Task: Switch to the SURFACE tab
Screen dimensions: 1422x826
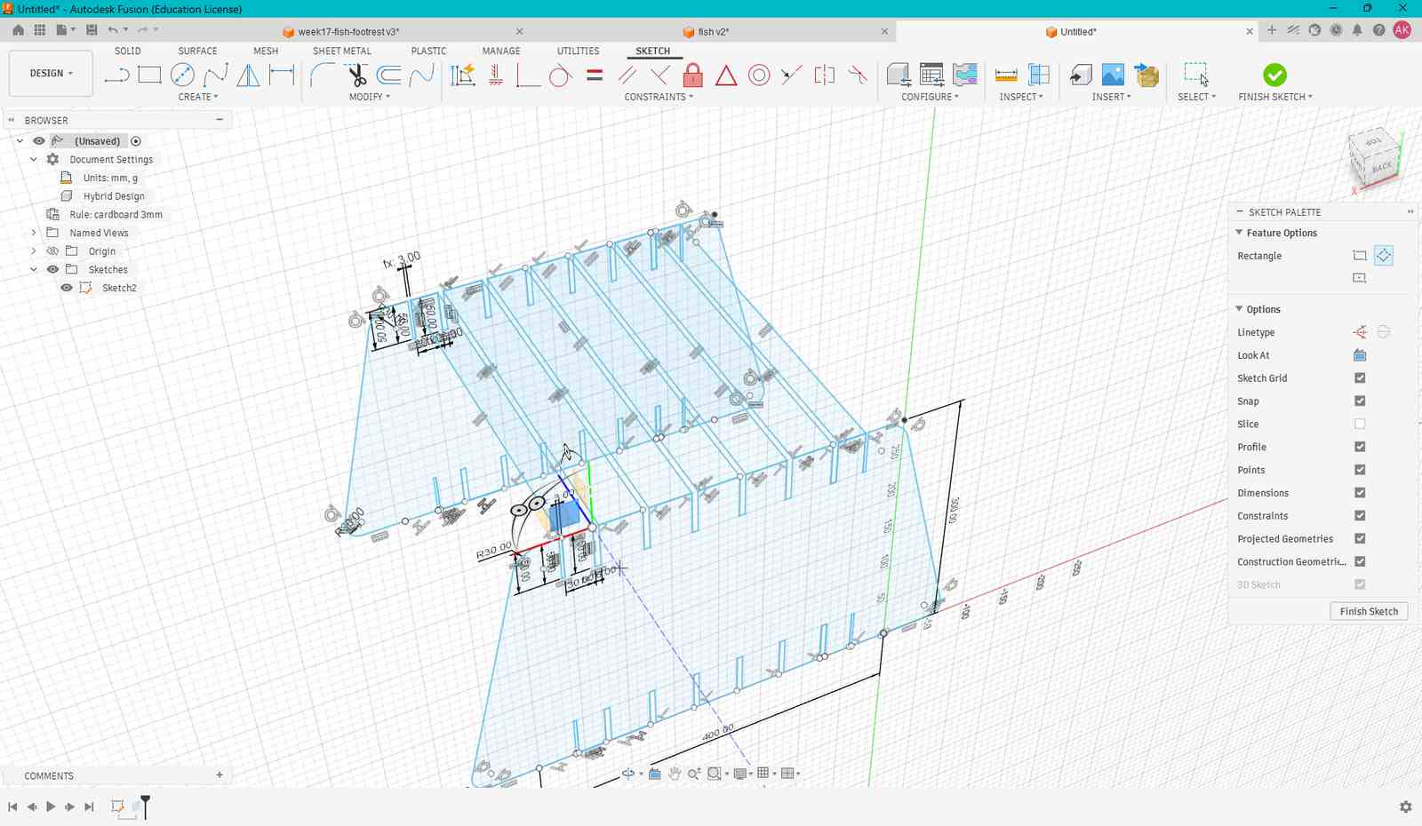Action: (x=197, y=51)
